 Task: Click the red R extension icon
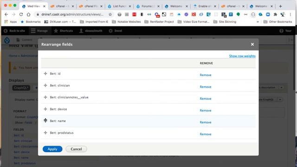click(194, 14)
